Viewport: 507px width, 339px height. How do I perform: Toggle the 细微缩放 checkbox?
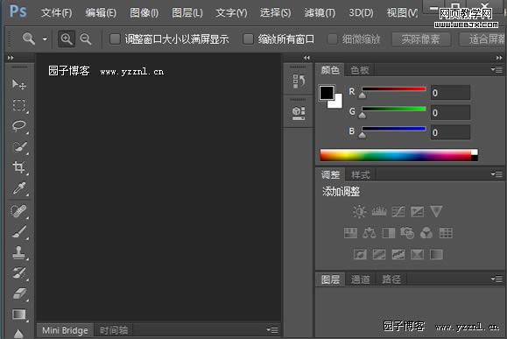pyautogui.click(x=332, y=39)
